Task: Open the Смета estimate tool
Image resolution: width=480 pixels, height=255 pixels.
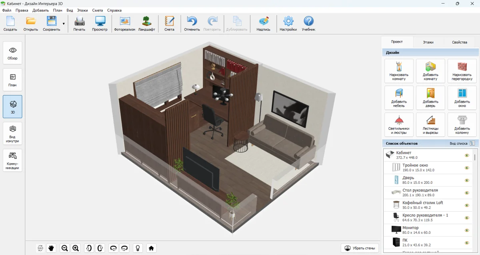Action: [169, 24]
